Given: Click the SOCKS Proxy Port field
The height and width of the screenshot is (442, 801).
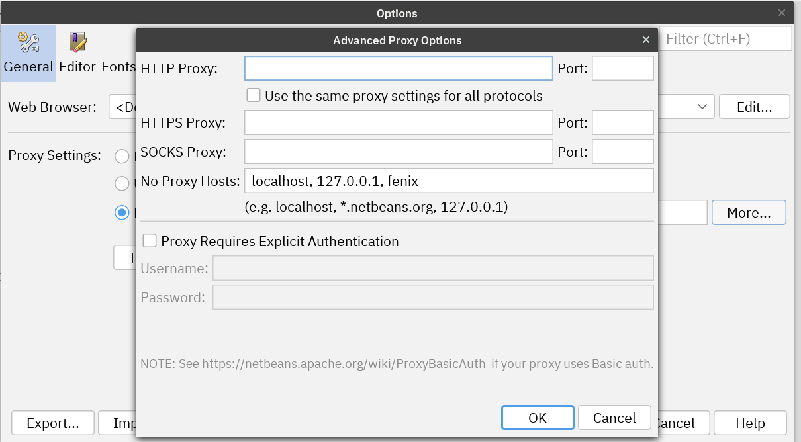Looking at the screenshot, I should [622, 152].
